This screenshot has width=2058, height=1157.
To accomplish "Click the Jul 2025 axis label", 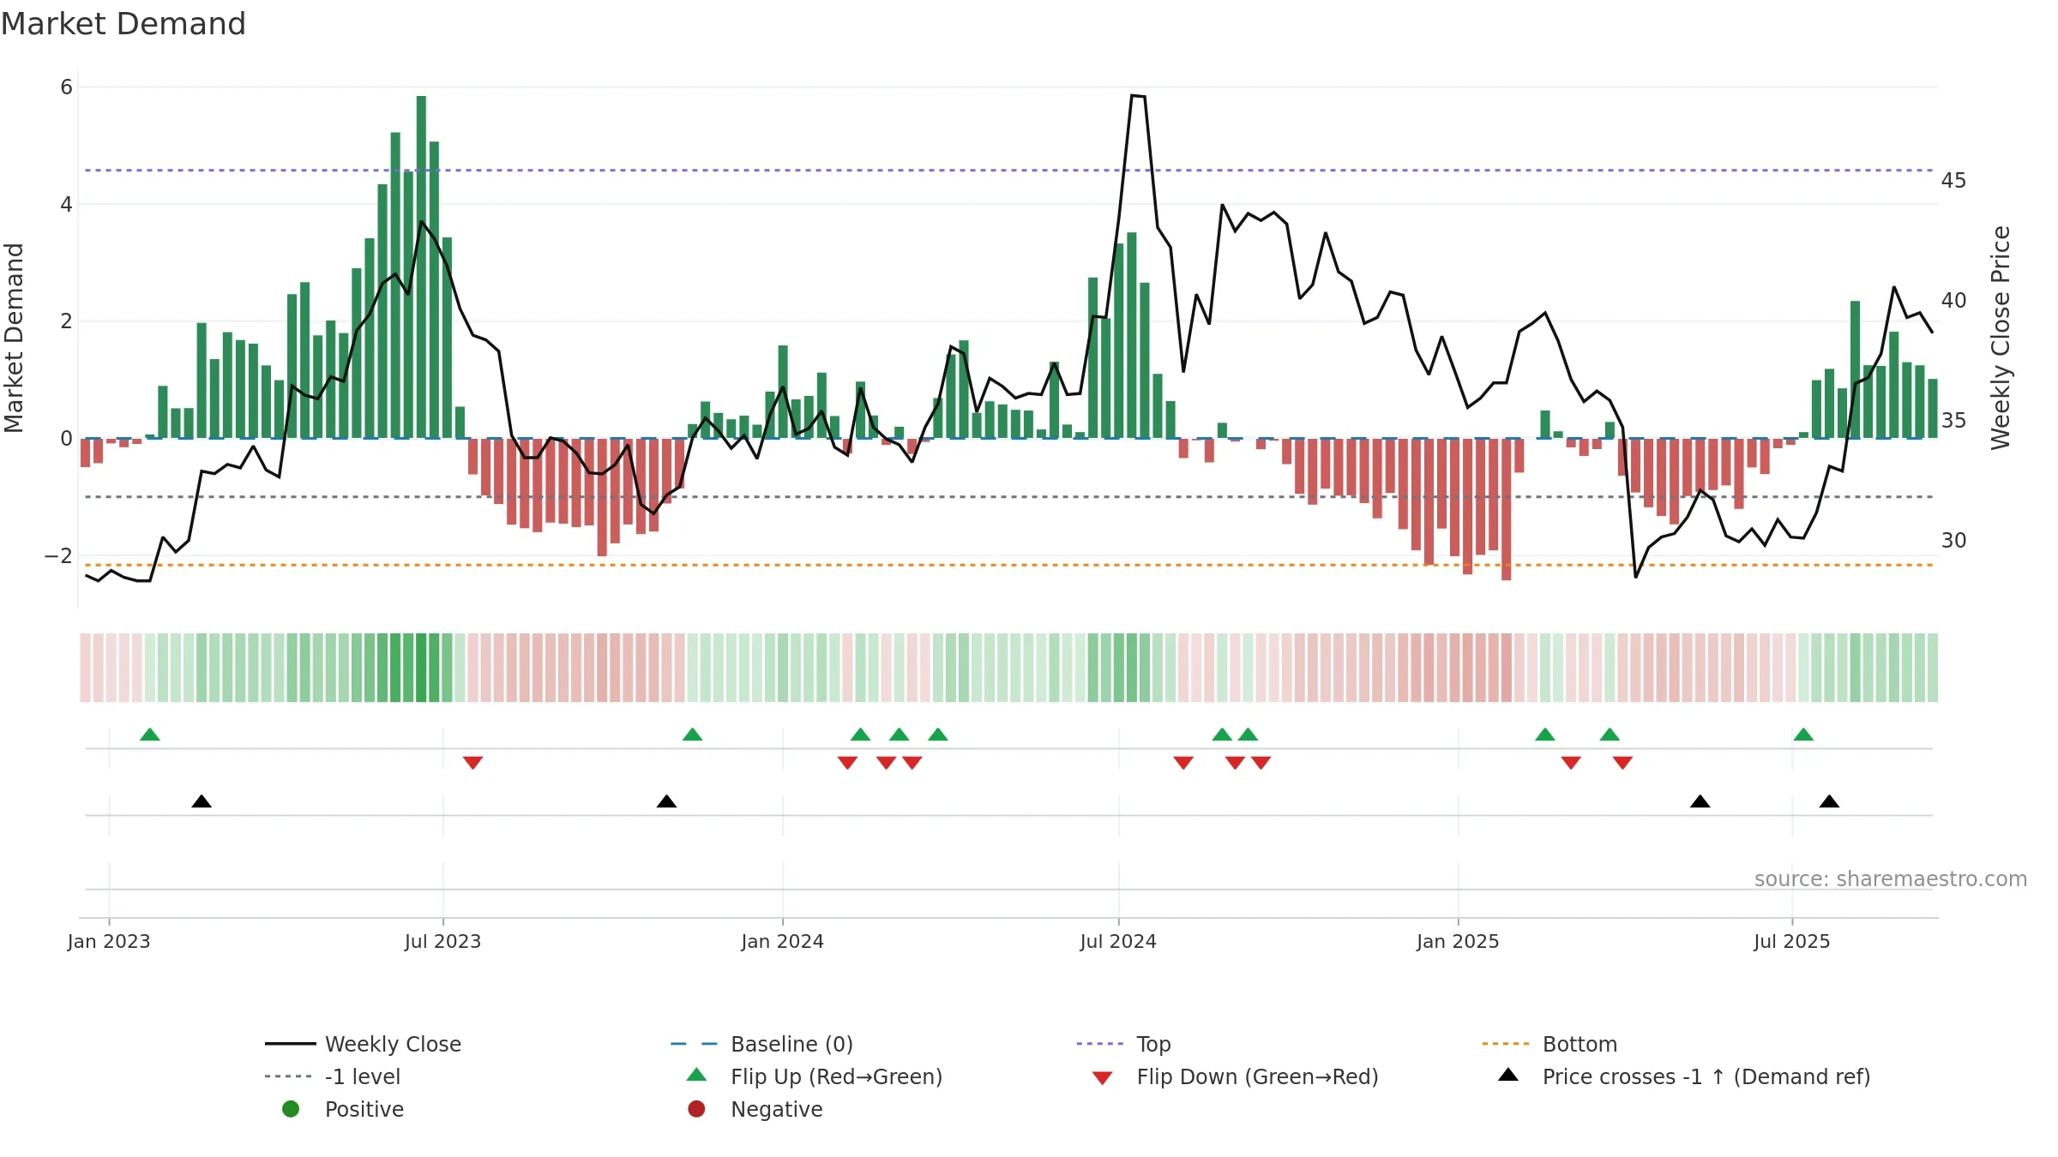I will click(1792, 942).
